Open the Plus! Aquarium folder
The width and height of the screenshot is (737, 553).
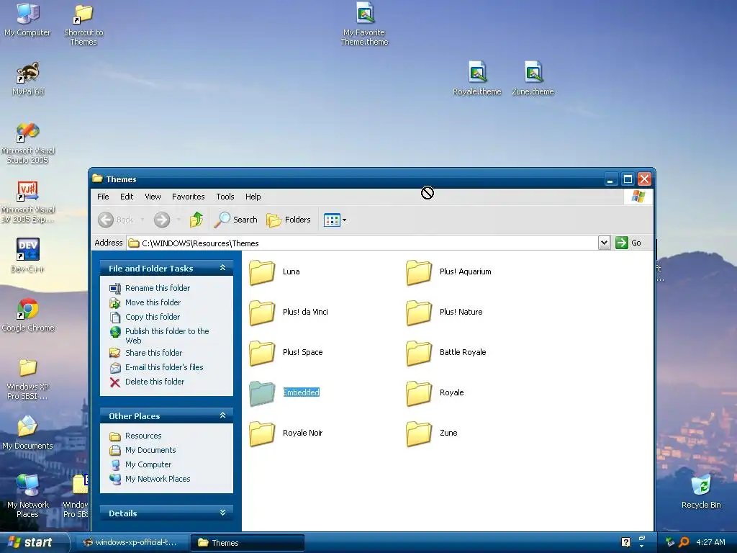[x=419, y=271]
